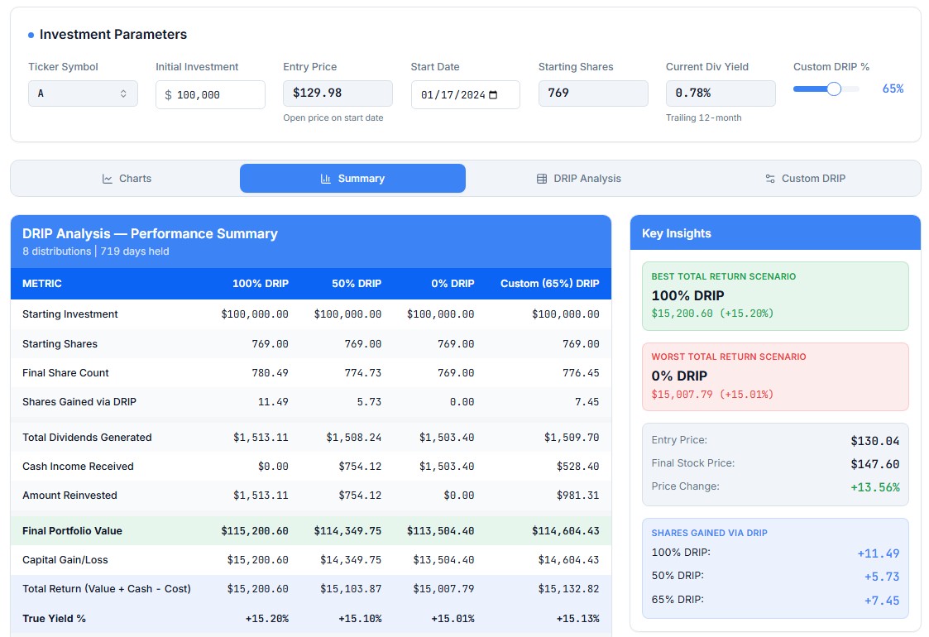This screenshot has height=637, width=929.
Task: Select the Custom (65%) DRIP column header
Action: tap(549, 284)
